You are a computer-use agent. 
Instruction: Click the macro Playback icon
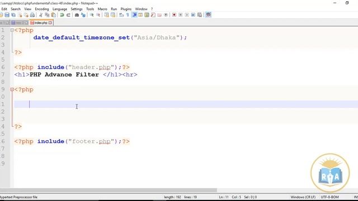(187, 15)
